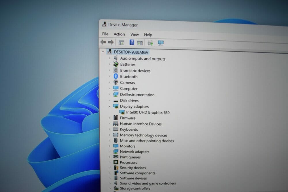The image size is (288, 192).
Task: Expand Audio inputs and outputs
Action: 109,58
